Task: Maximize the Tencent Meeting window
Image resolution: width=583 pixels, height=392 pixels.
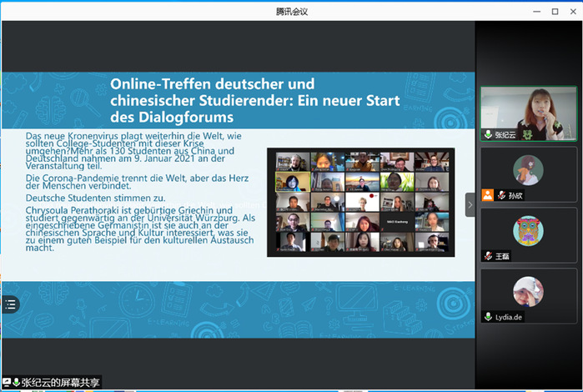Action: coord(555,11)
